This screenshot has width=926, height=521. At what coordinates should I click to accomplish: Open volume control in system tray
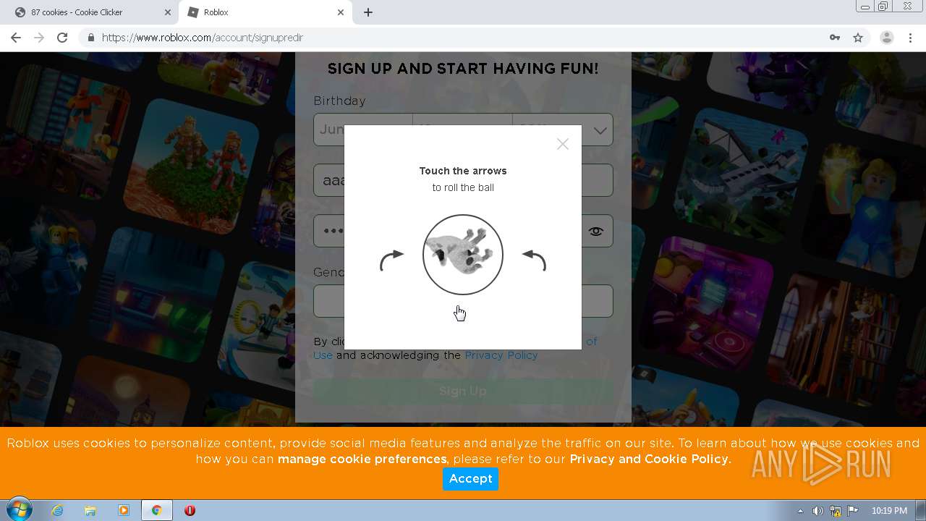coord(817,511)
